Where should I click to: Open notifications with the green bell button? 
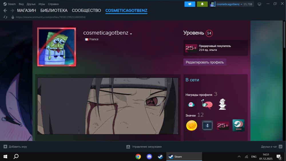click(x=202, y=4)
